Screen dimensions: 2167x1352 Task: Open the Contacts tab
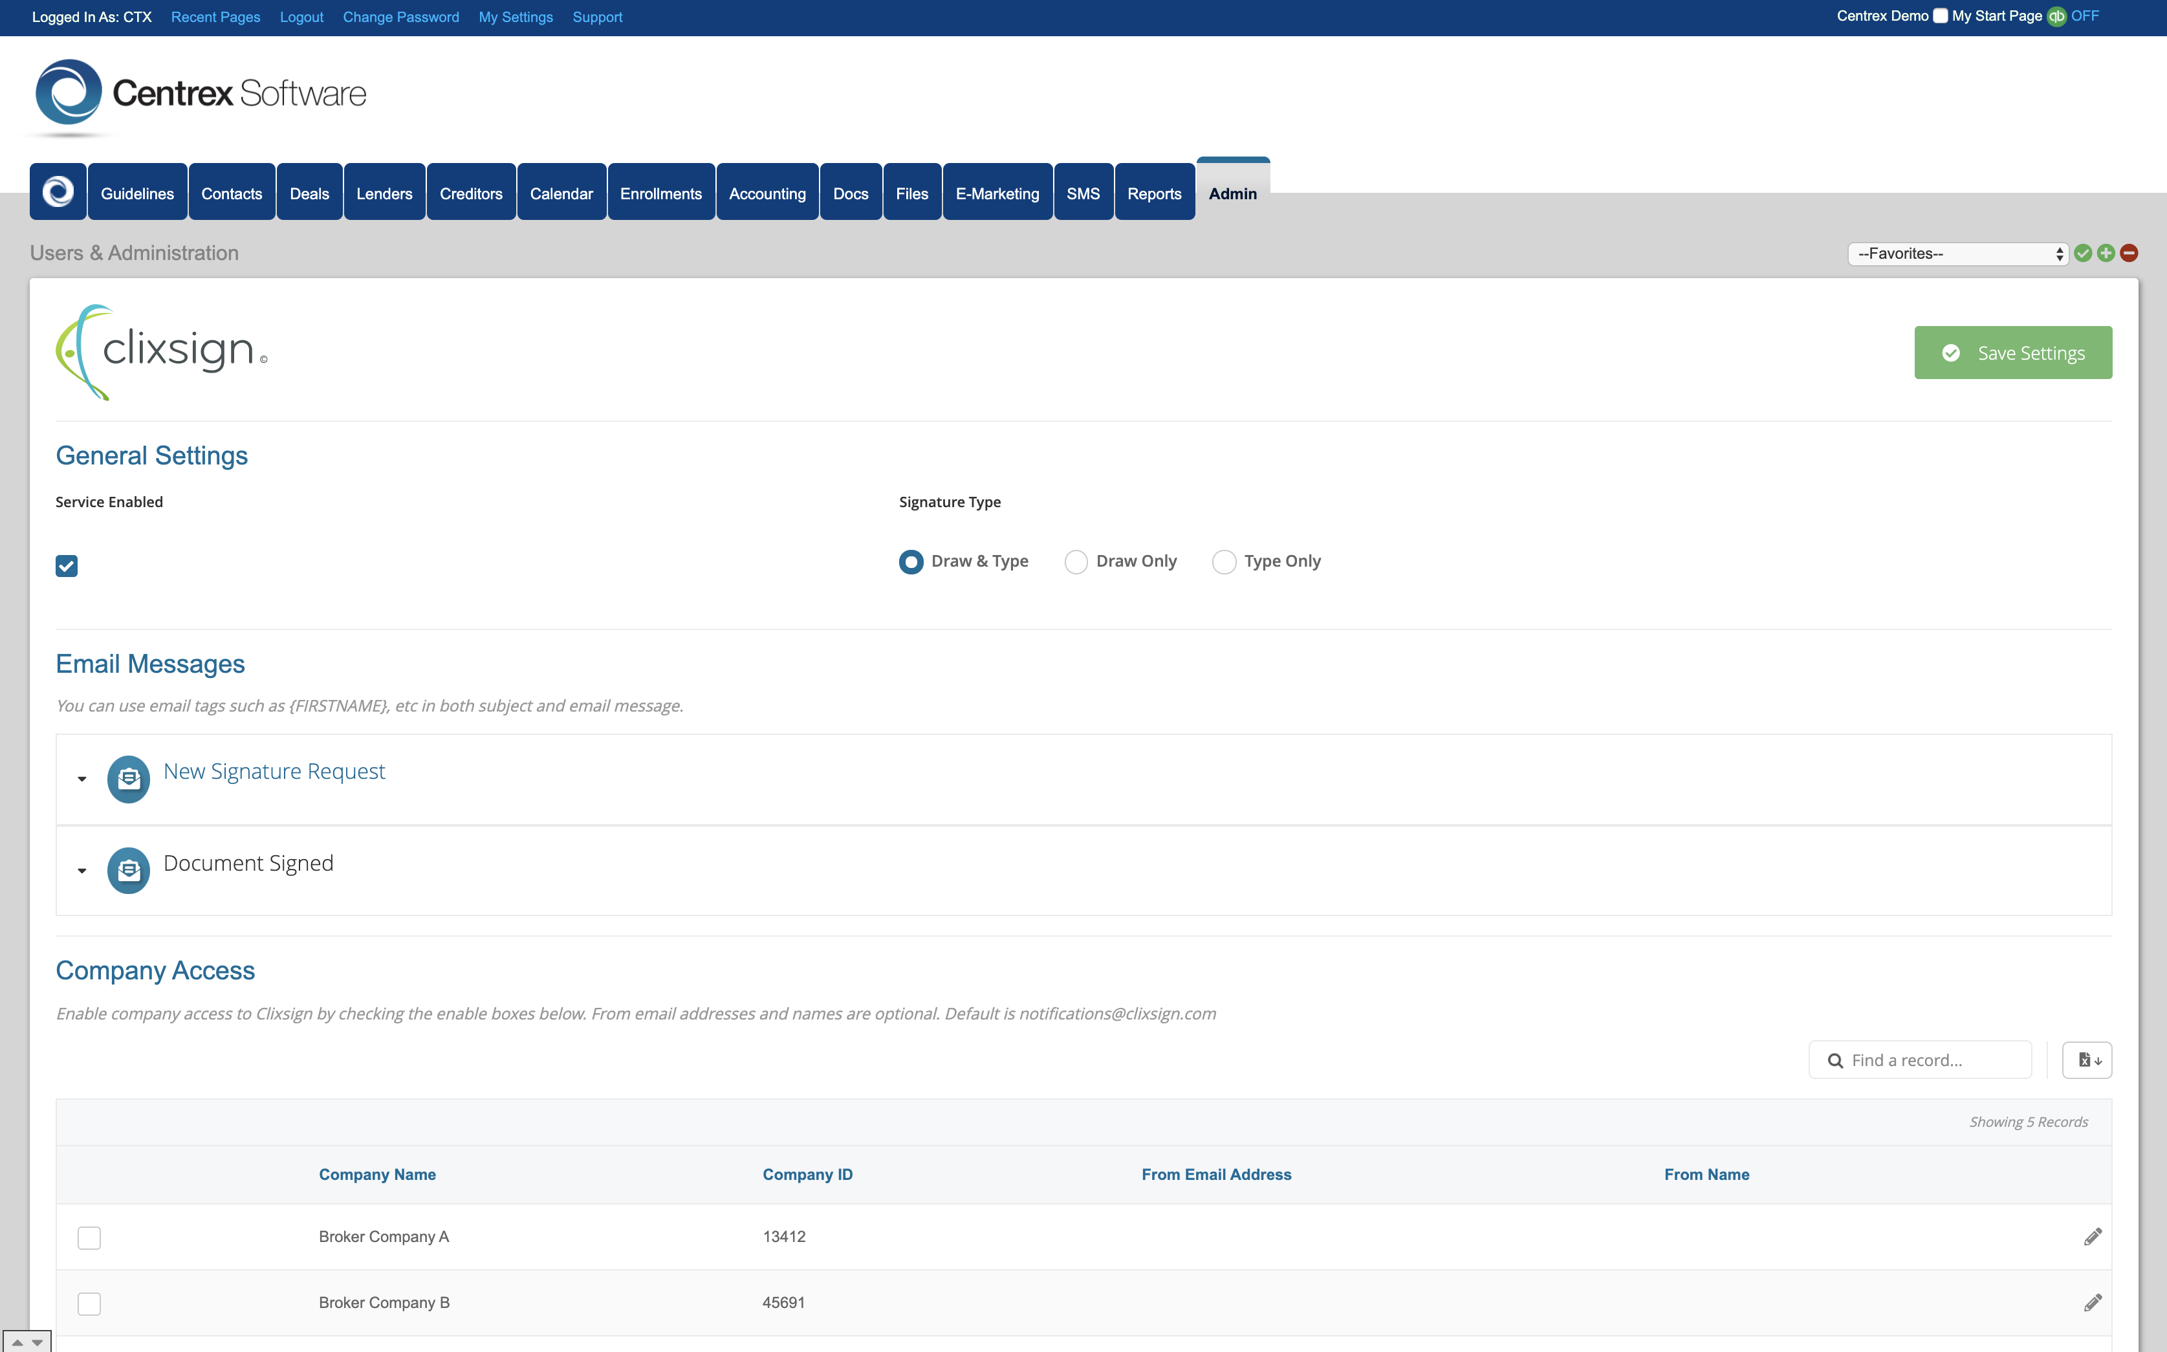coord(232,191)
